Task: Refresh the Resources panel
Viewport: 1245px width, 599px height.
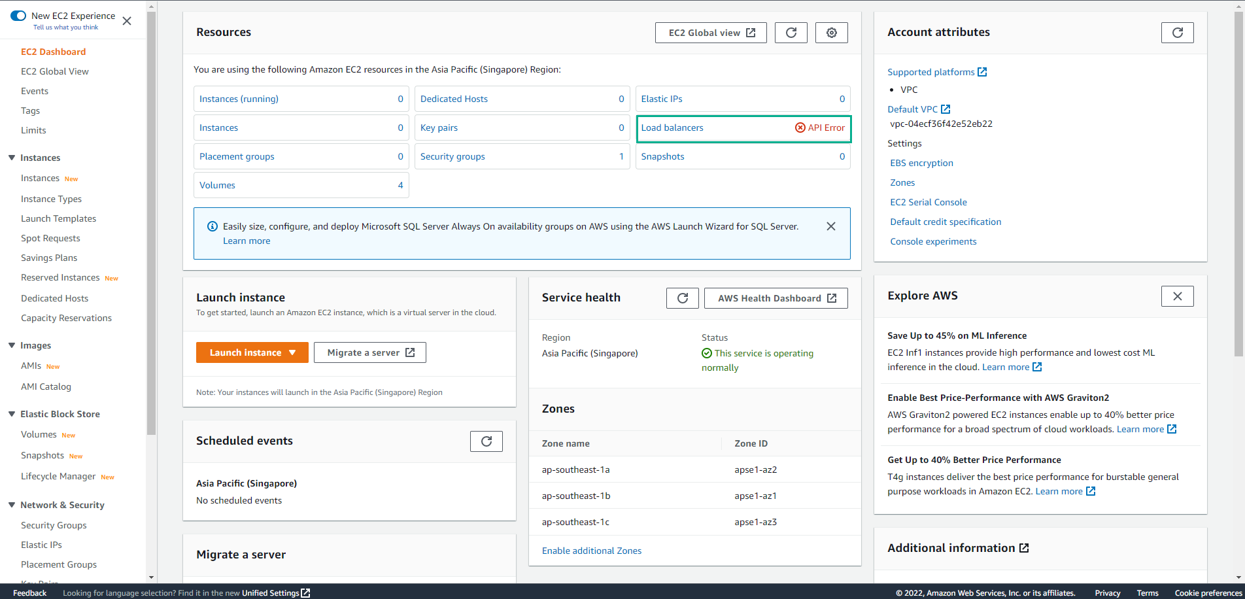Action: [x=791, y=33]
